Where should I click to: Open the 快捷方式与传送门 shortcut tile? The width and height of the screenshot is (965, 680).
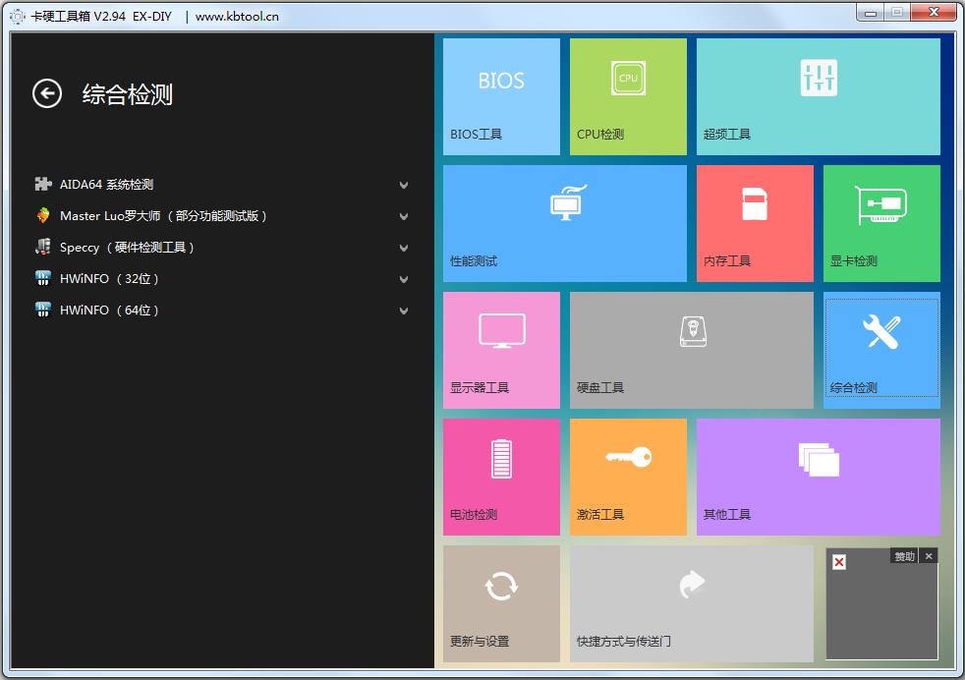tap(691, 603)
